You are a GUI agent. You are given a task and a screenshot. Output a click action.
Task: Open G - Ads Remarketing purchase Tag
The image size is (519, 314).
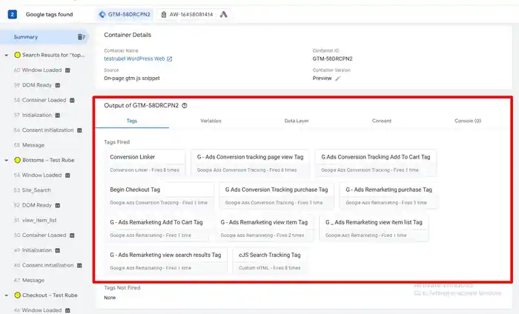pos(389,196)
